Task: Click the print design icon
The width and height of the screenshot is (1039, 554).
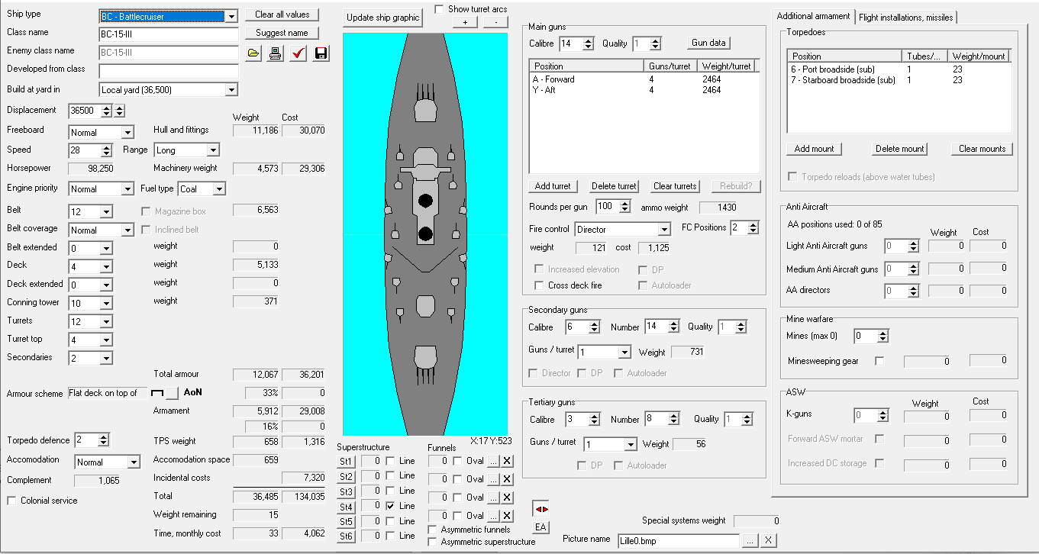Action: (x=276, y=53)
